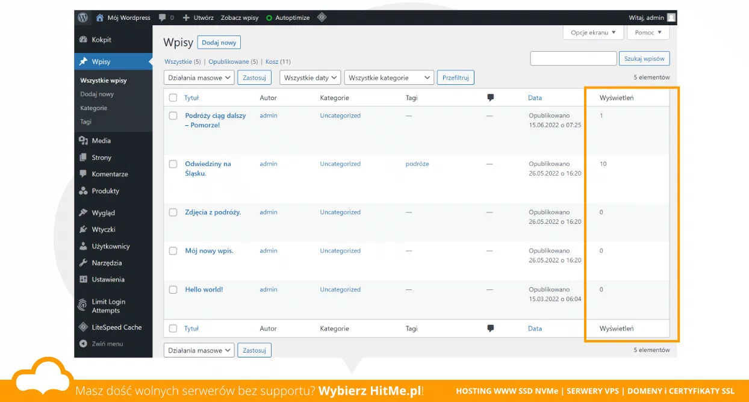Click the Komentarze sidebar icon
The width and height of the screenshot is (749, 402).
pyautogui.click(x=84, y=174)
